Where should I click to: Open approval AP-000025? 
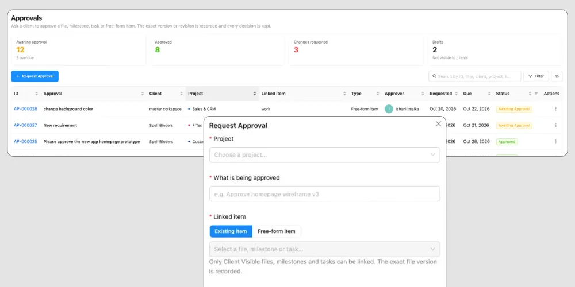tap(25, 141)
